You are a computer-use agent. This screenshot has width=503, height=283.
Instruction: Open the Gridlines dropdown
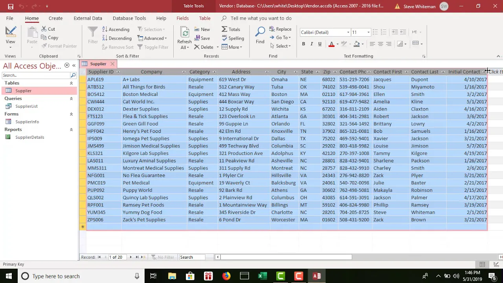(x=401, y=44)
